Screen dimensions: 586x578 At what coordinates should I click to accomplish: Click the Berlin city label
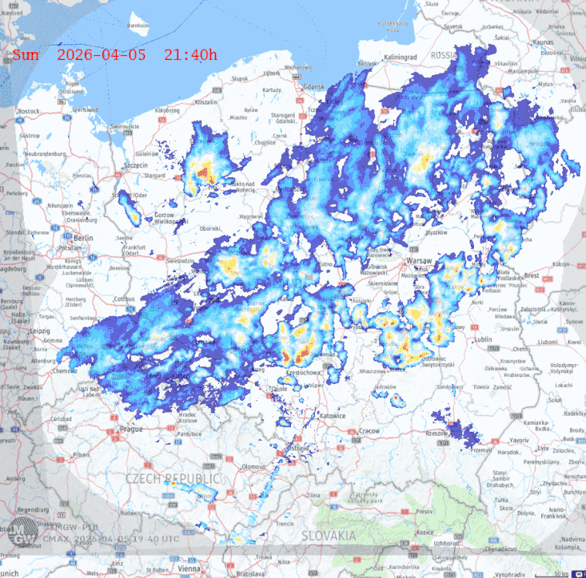(82, 238)
